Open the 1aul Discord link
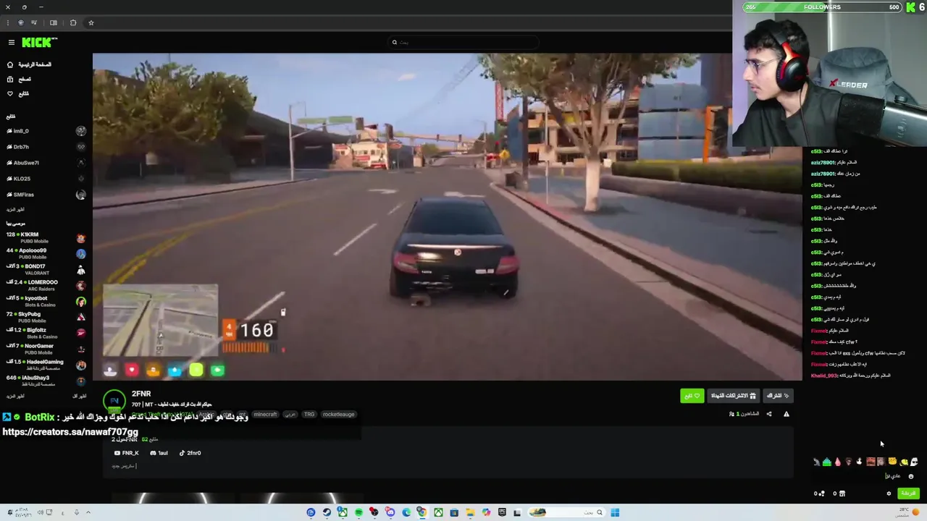 coord(159,453)
